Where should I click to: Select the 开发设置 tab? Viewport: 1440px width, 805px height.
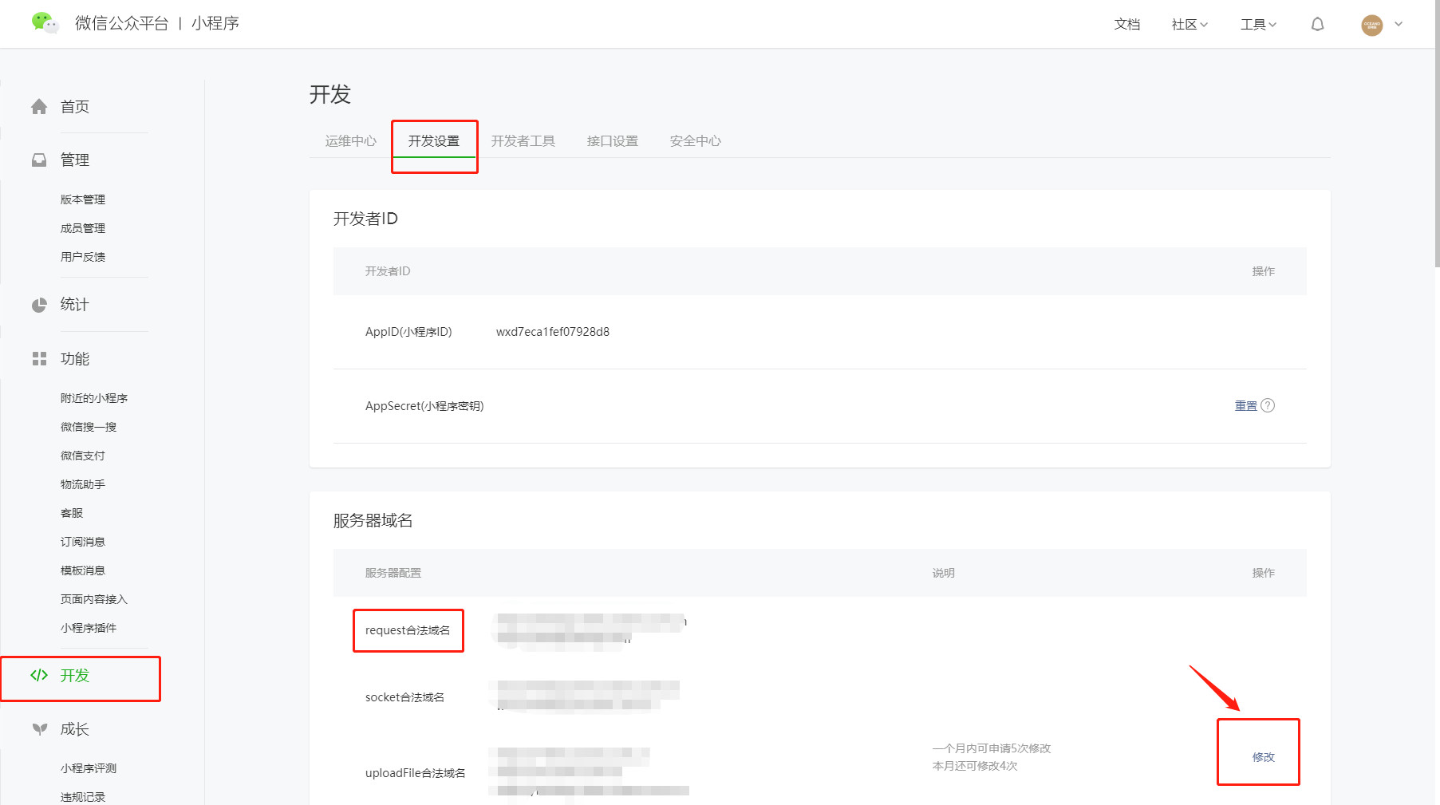pyautogui.click(x=434, y=141)
